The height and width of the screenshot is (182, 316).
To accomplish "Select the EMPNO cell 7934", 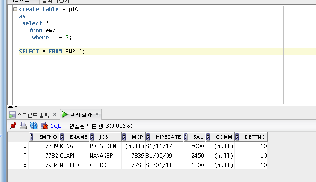I will (44, 165).
